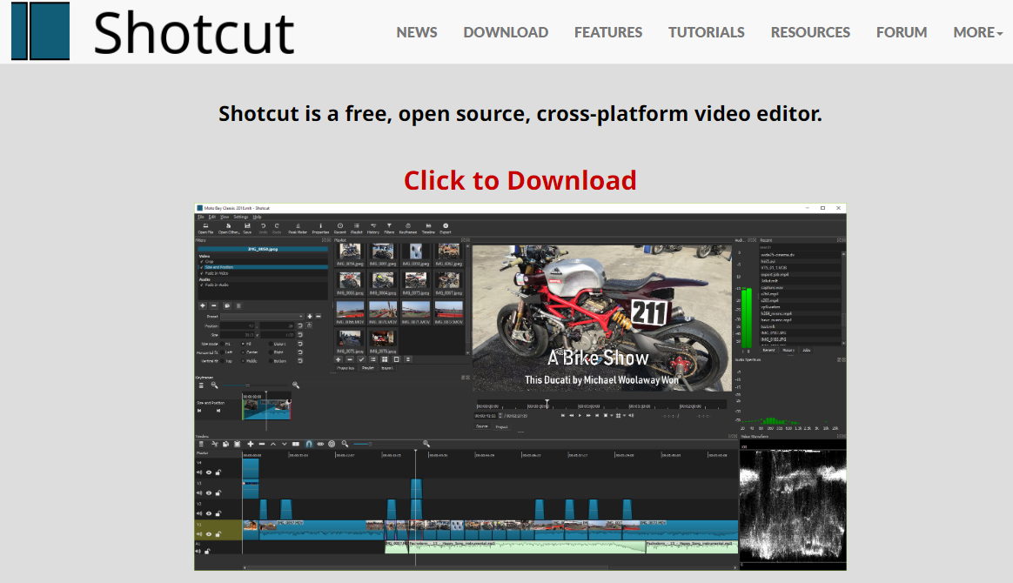Click the timeline append plus icon
This screenshot has width=1013, height=583.
pos(251,444)
